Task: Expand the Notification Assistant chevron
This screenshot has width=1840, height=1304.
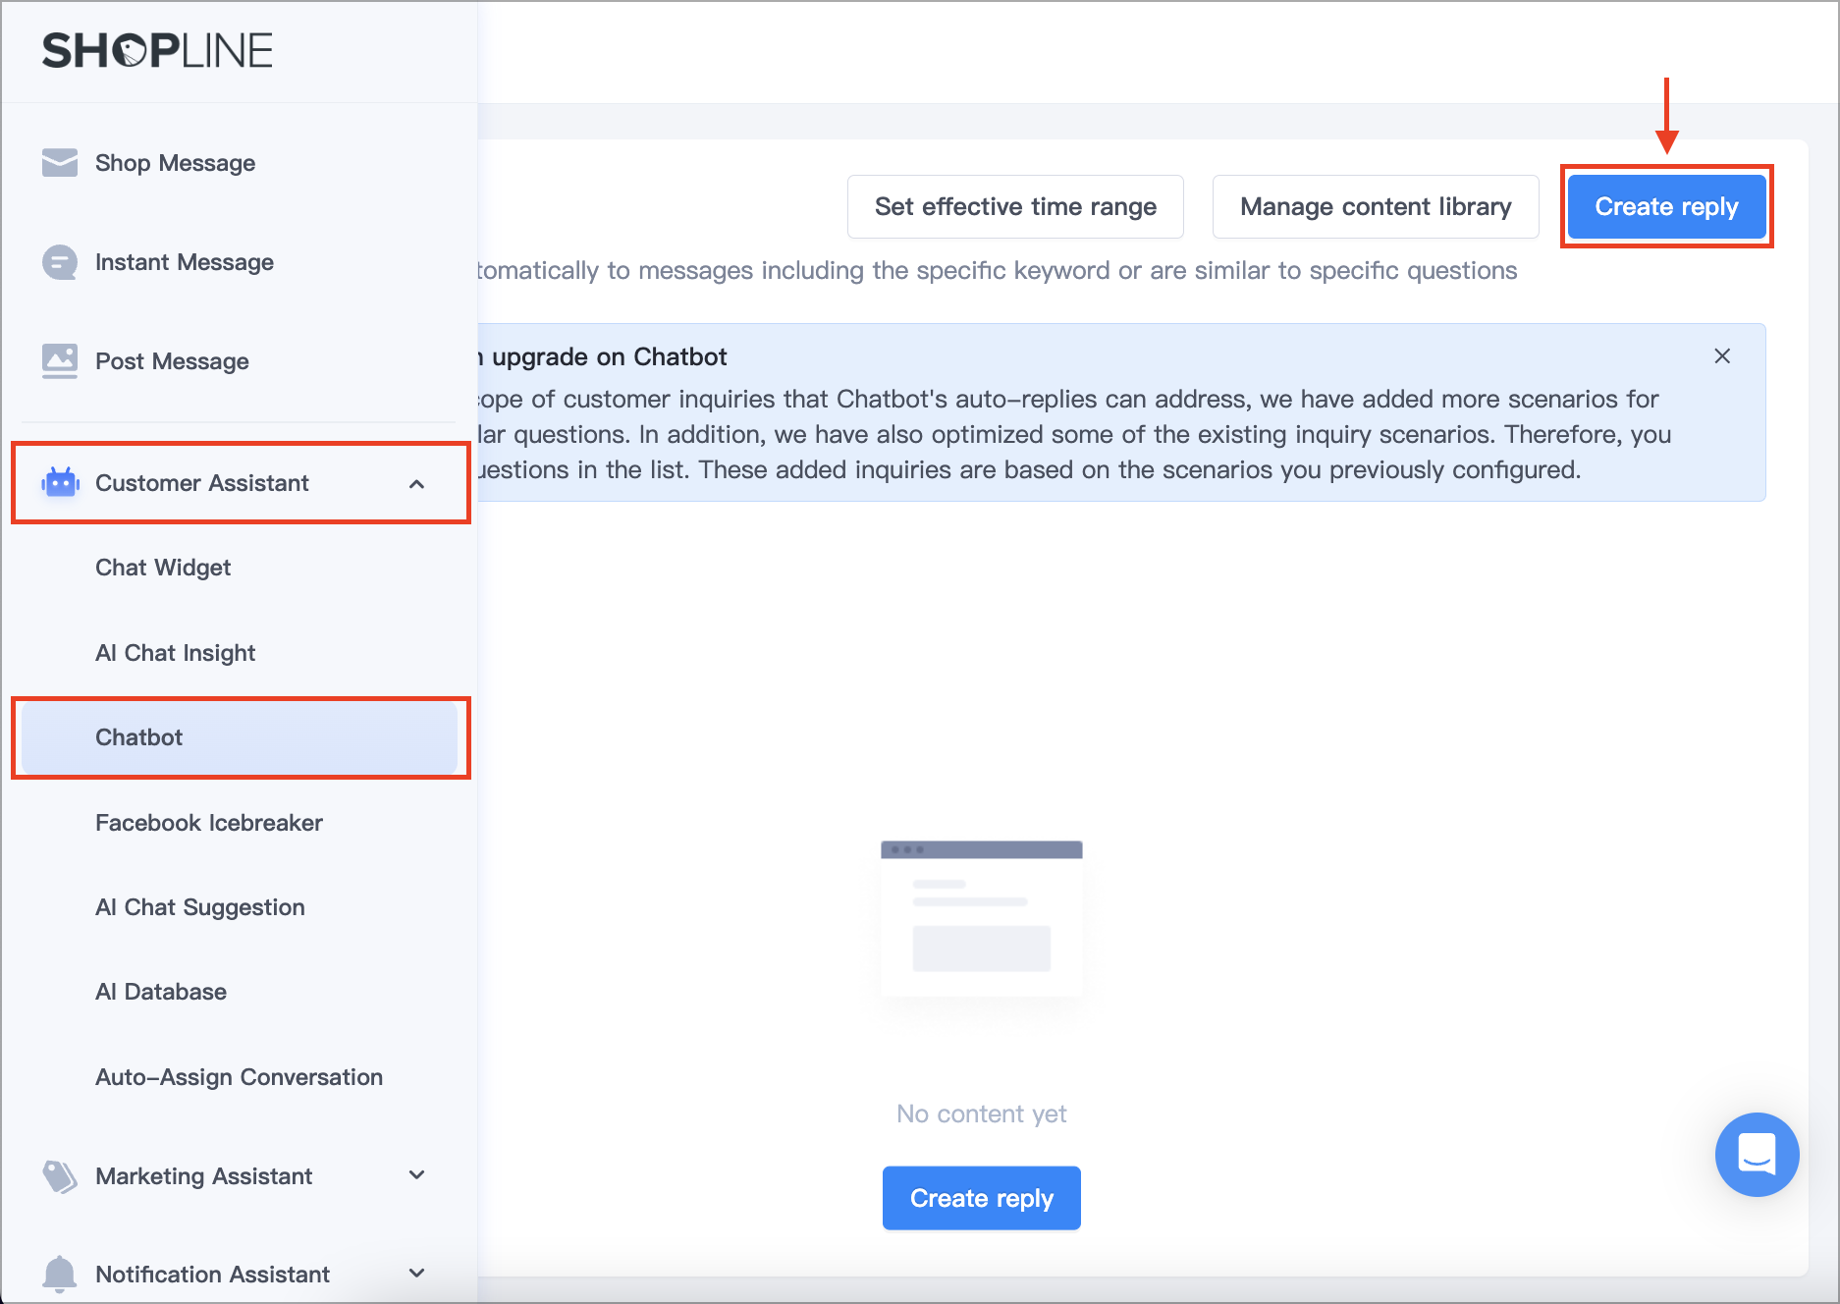Action: 417,1274
